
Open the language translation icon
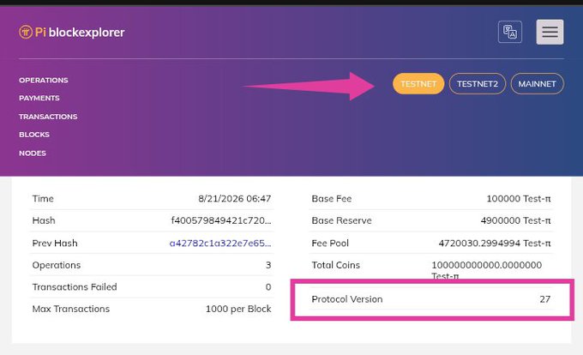(x=510, y=32)
